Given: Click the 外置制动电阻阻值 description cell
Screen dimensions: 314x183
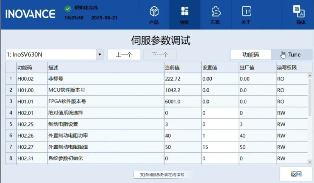Looking at the screenshot, I should [x=106, y=147].
